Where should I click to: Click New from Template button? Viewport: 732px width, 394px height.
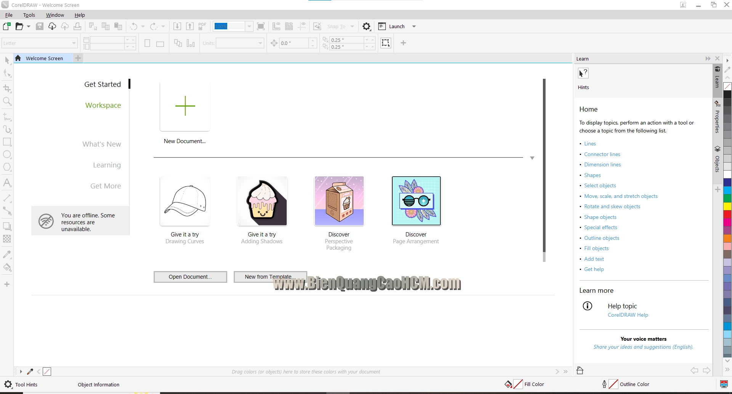[270, 277]
